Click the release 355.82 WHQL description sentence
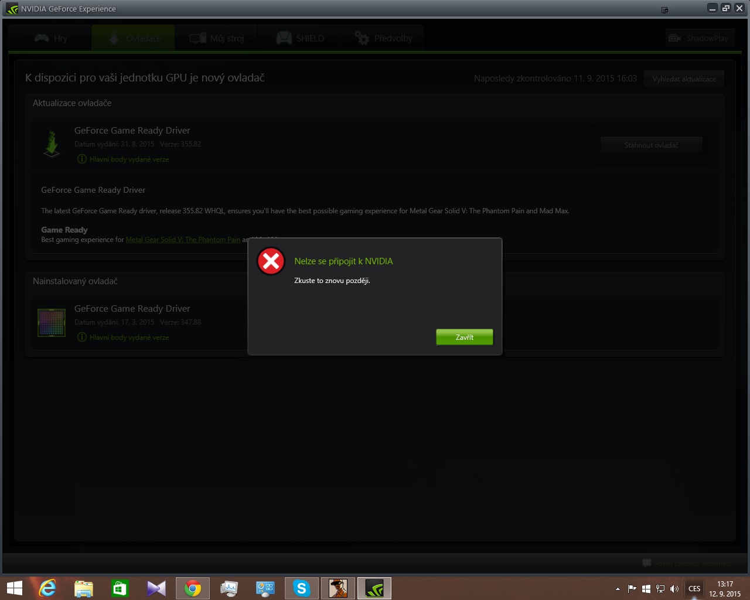The width and height of the screenshot is (750, 600). click(x=305, y=211)
